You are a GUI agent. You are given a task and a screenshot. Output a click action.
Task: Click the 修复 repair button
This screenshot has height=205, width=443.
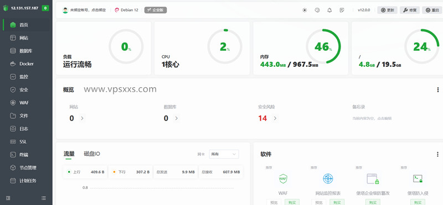(410, 10)
